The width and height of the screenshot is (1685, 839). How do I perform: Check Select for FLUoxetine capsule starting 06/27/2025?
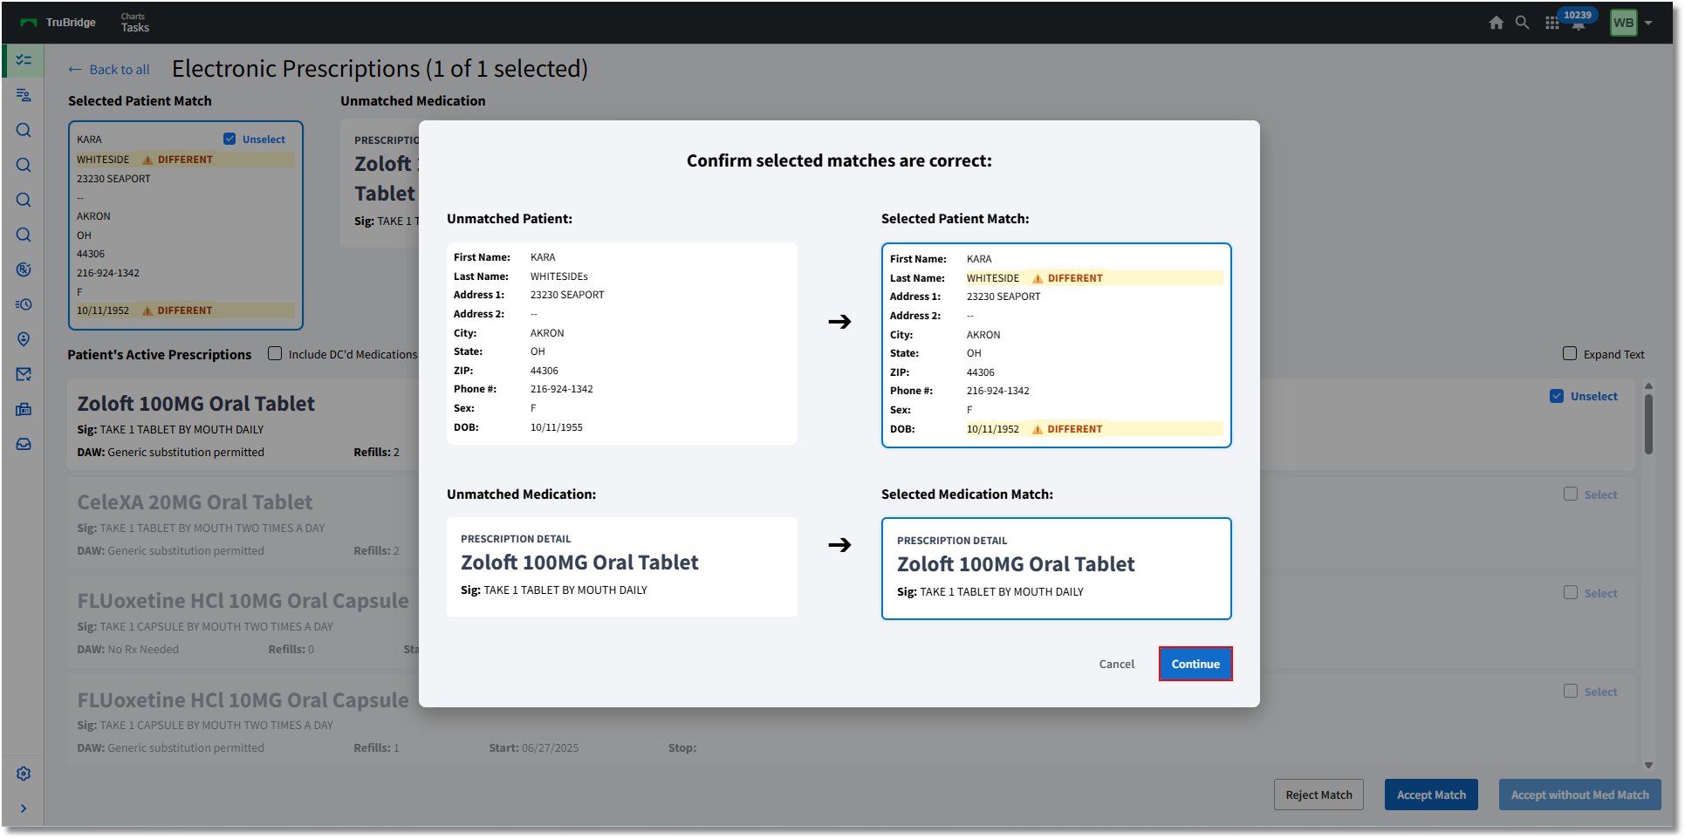click(1571, 691)
